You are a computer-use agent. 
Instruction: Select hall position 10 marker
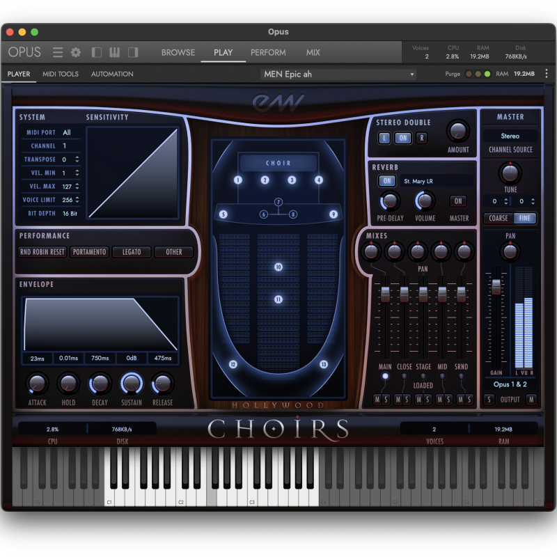pyautogui.click(x=278, y=267)
